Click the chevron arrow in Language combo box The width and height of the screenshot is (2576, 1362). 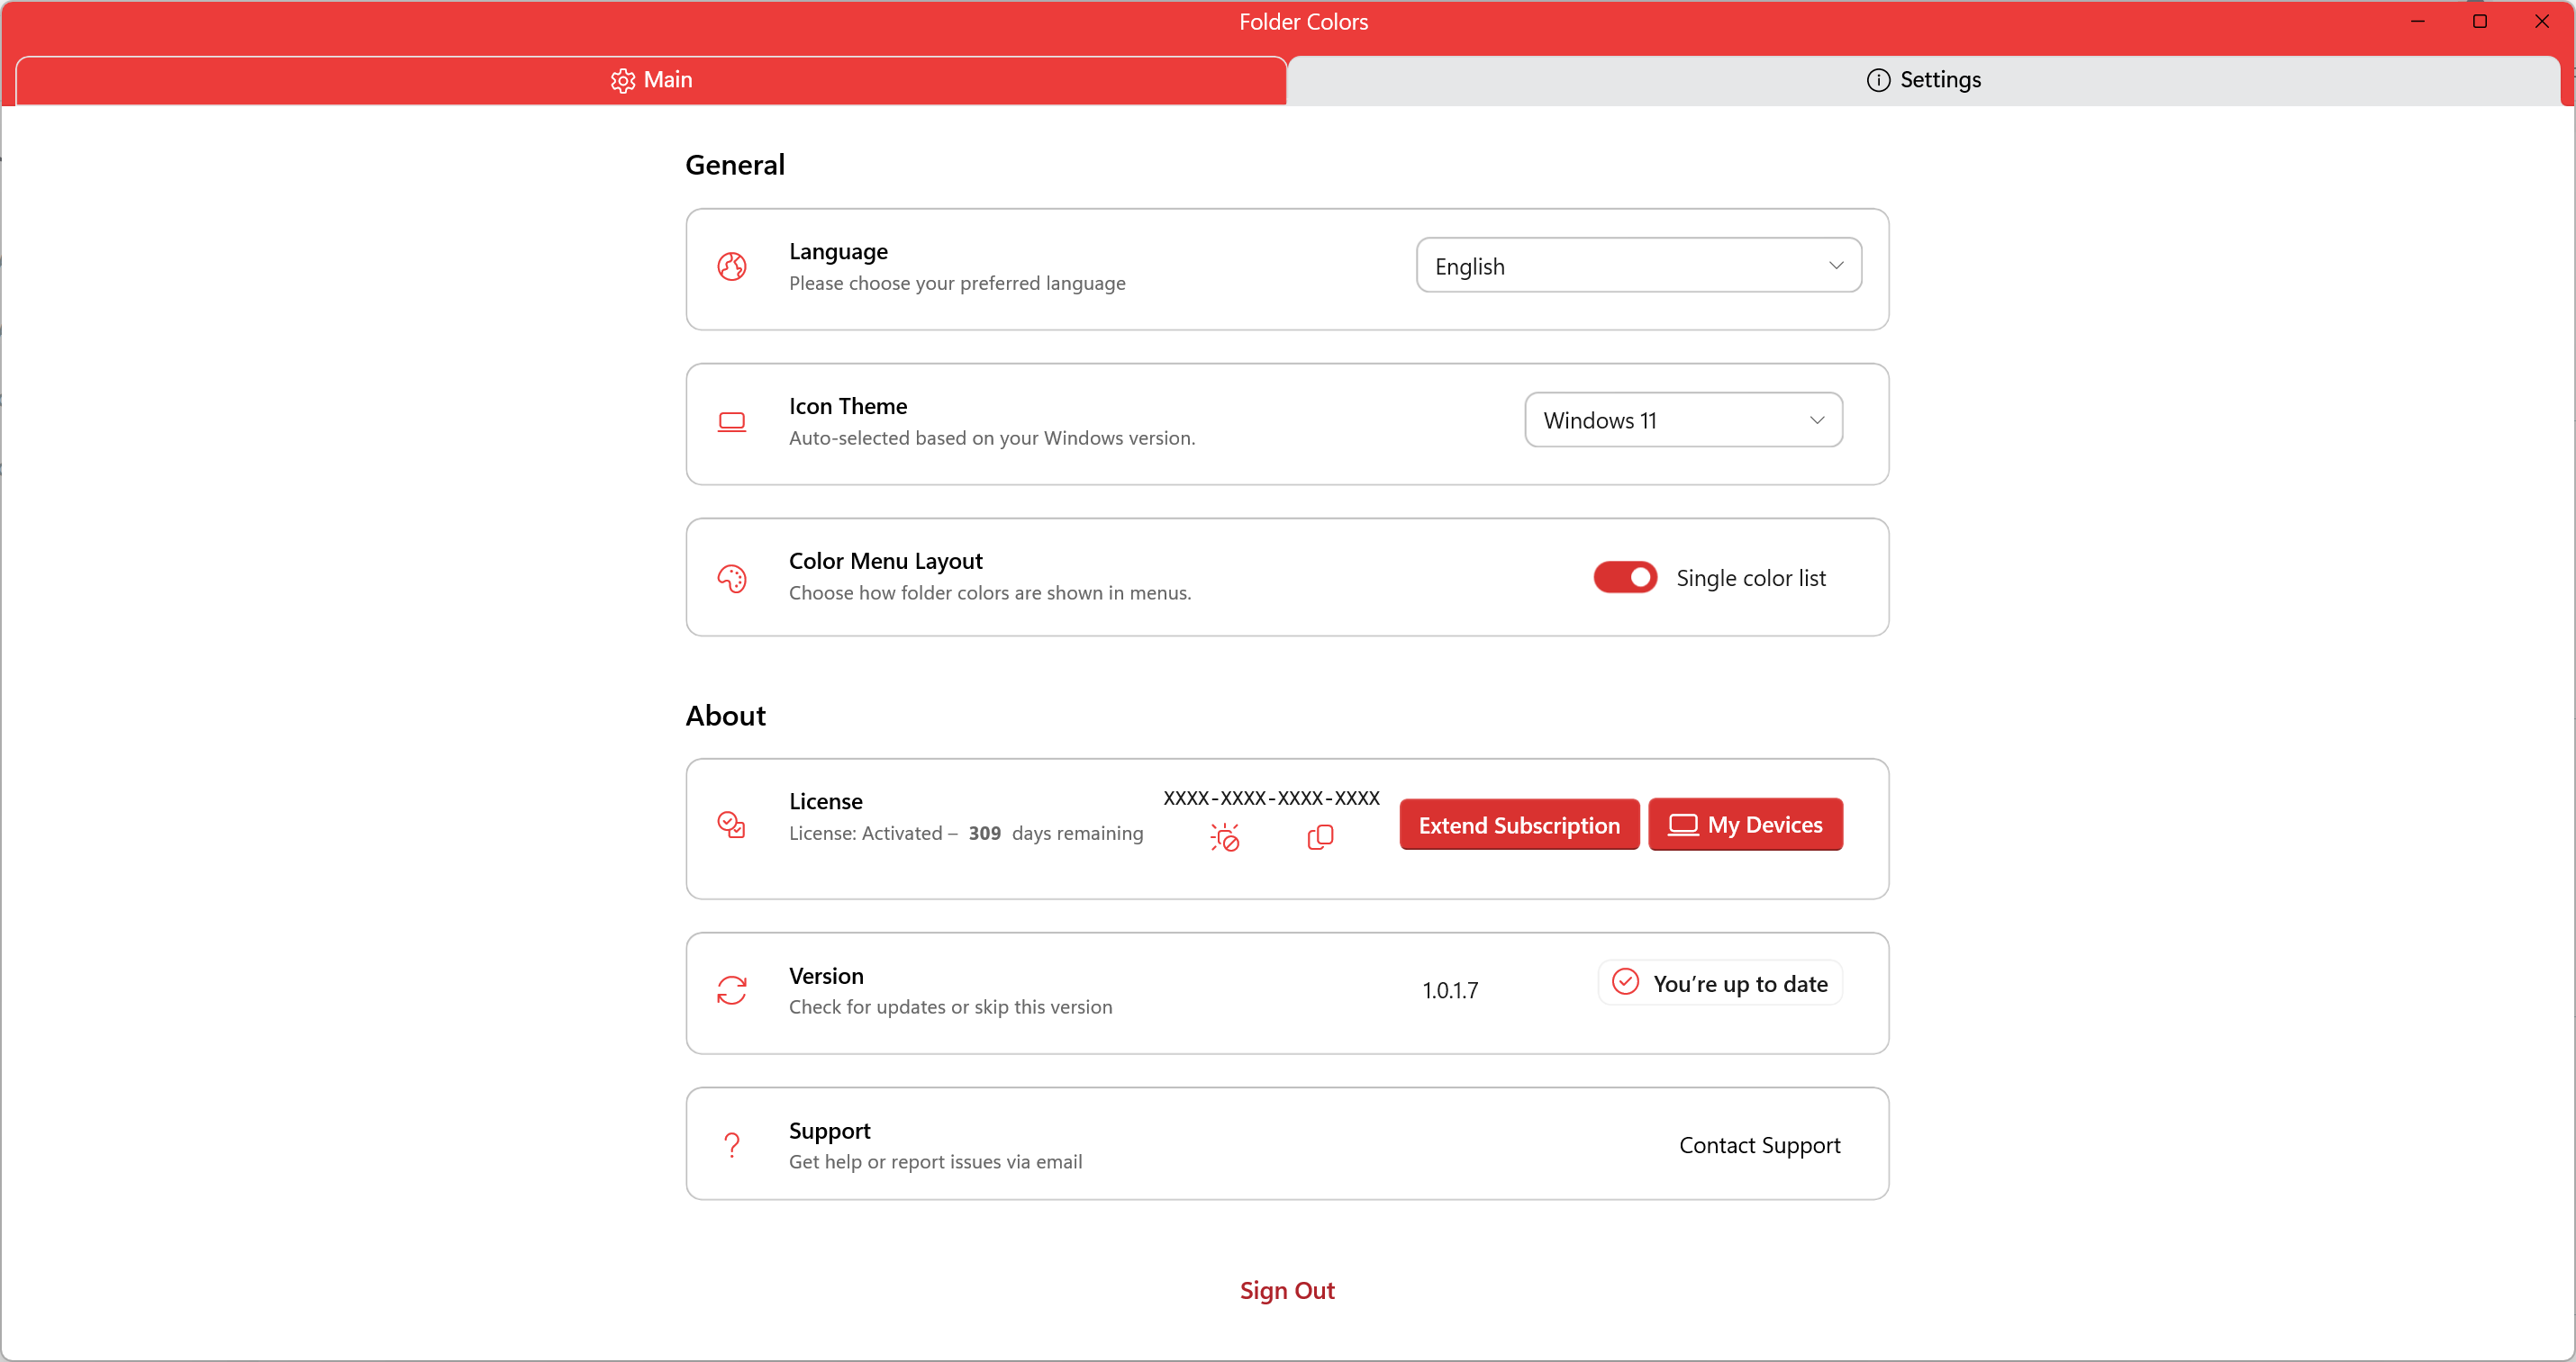click(x=1836, y=266)
